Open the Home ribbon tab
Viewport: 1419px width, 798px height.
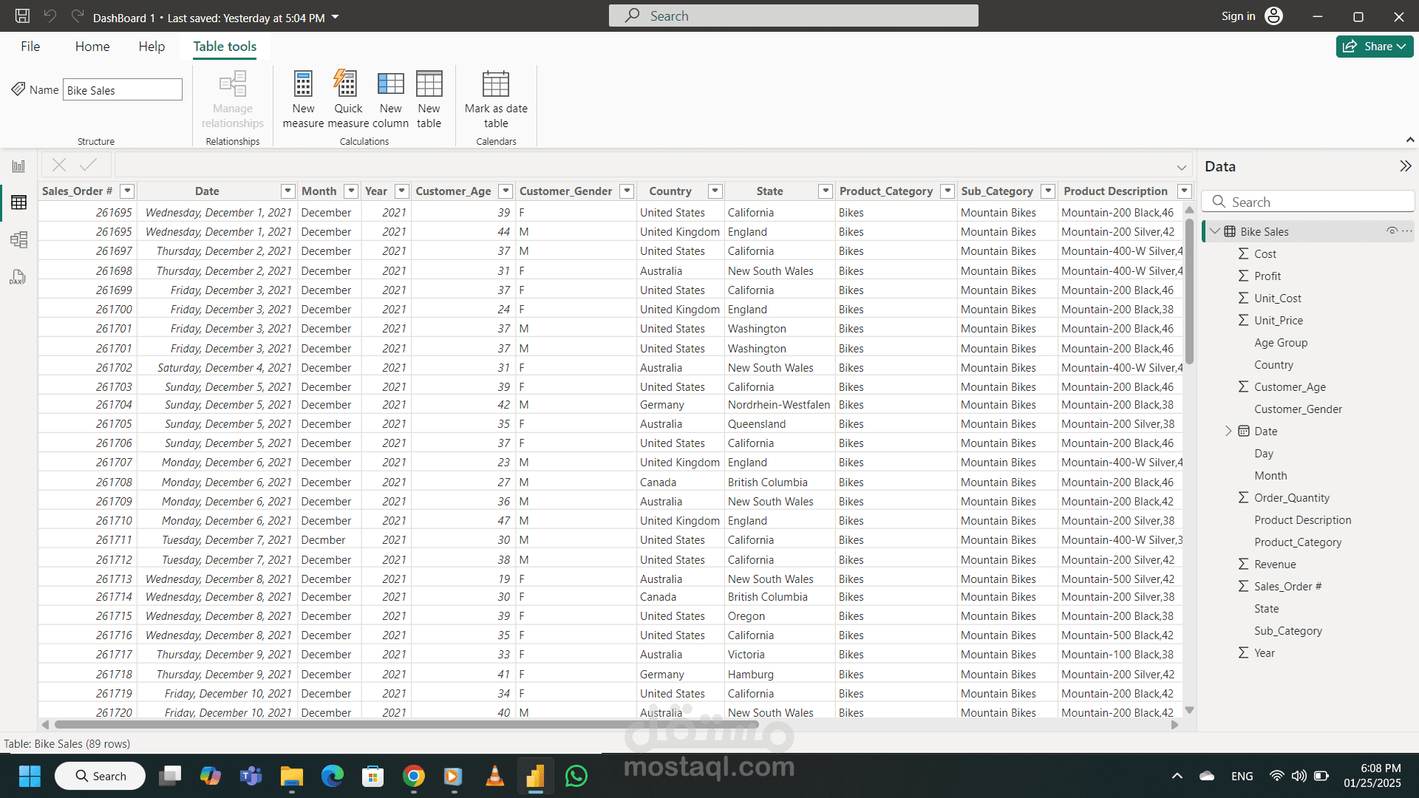point(92,47)
